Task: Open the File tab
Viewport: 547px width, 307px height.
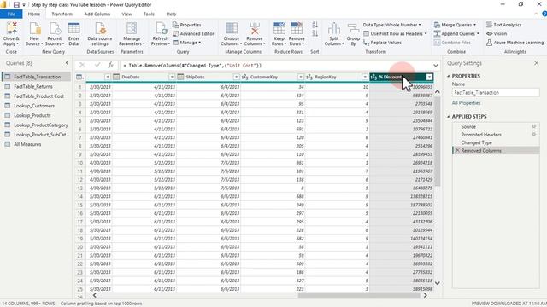Action: point(11,14)
